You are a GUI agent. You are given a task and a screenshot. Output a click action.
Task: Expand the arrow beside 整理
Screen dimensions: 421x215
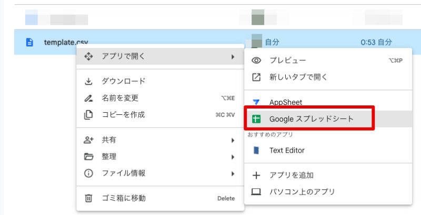(233, 157)
